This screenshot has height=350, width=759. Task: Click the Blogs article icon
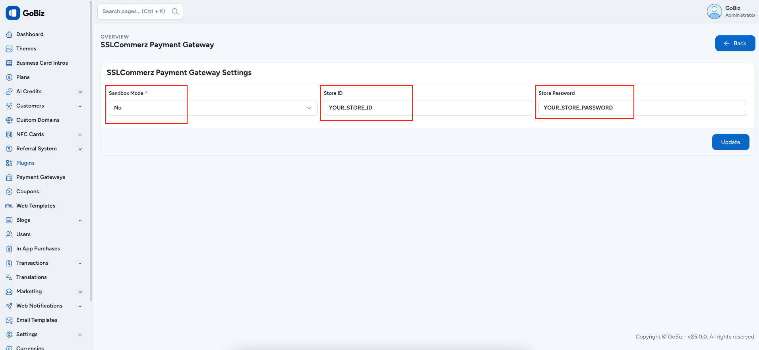9,220
